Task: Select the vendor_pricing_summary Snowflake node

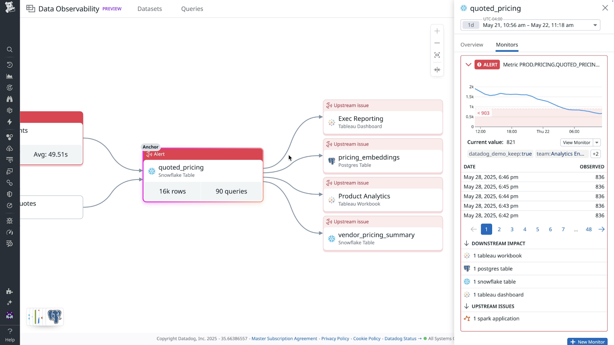Action: point(383,233)
